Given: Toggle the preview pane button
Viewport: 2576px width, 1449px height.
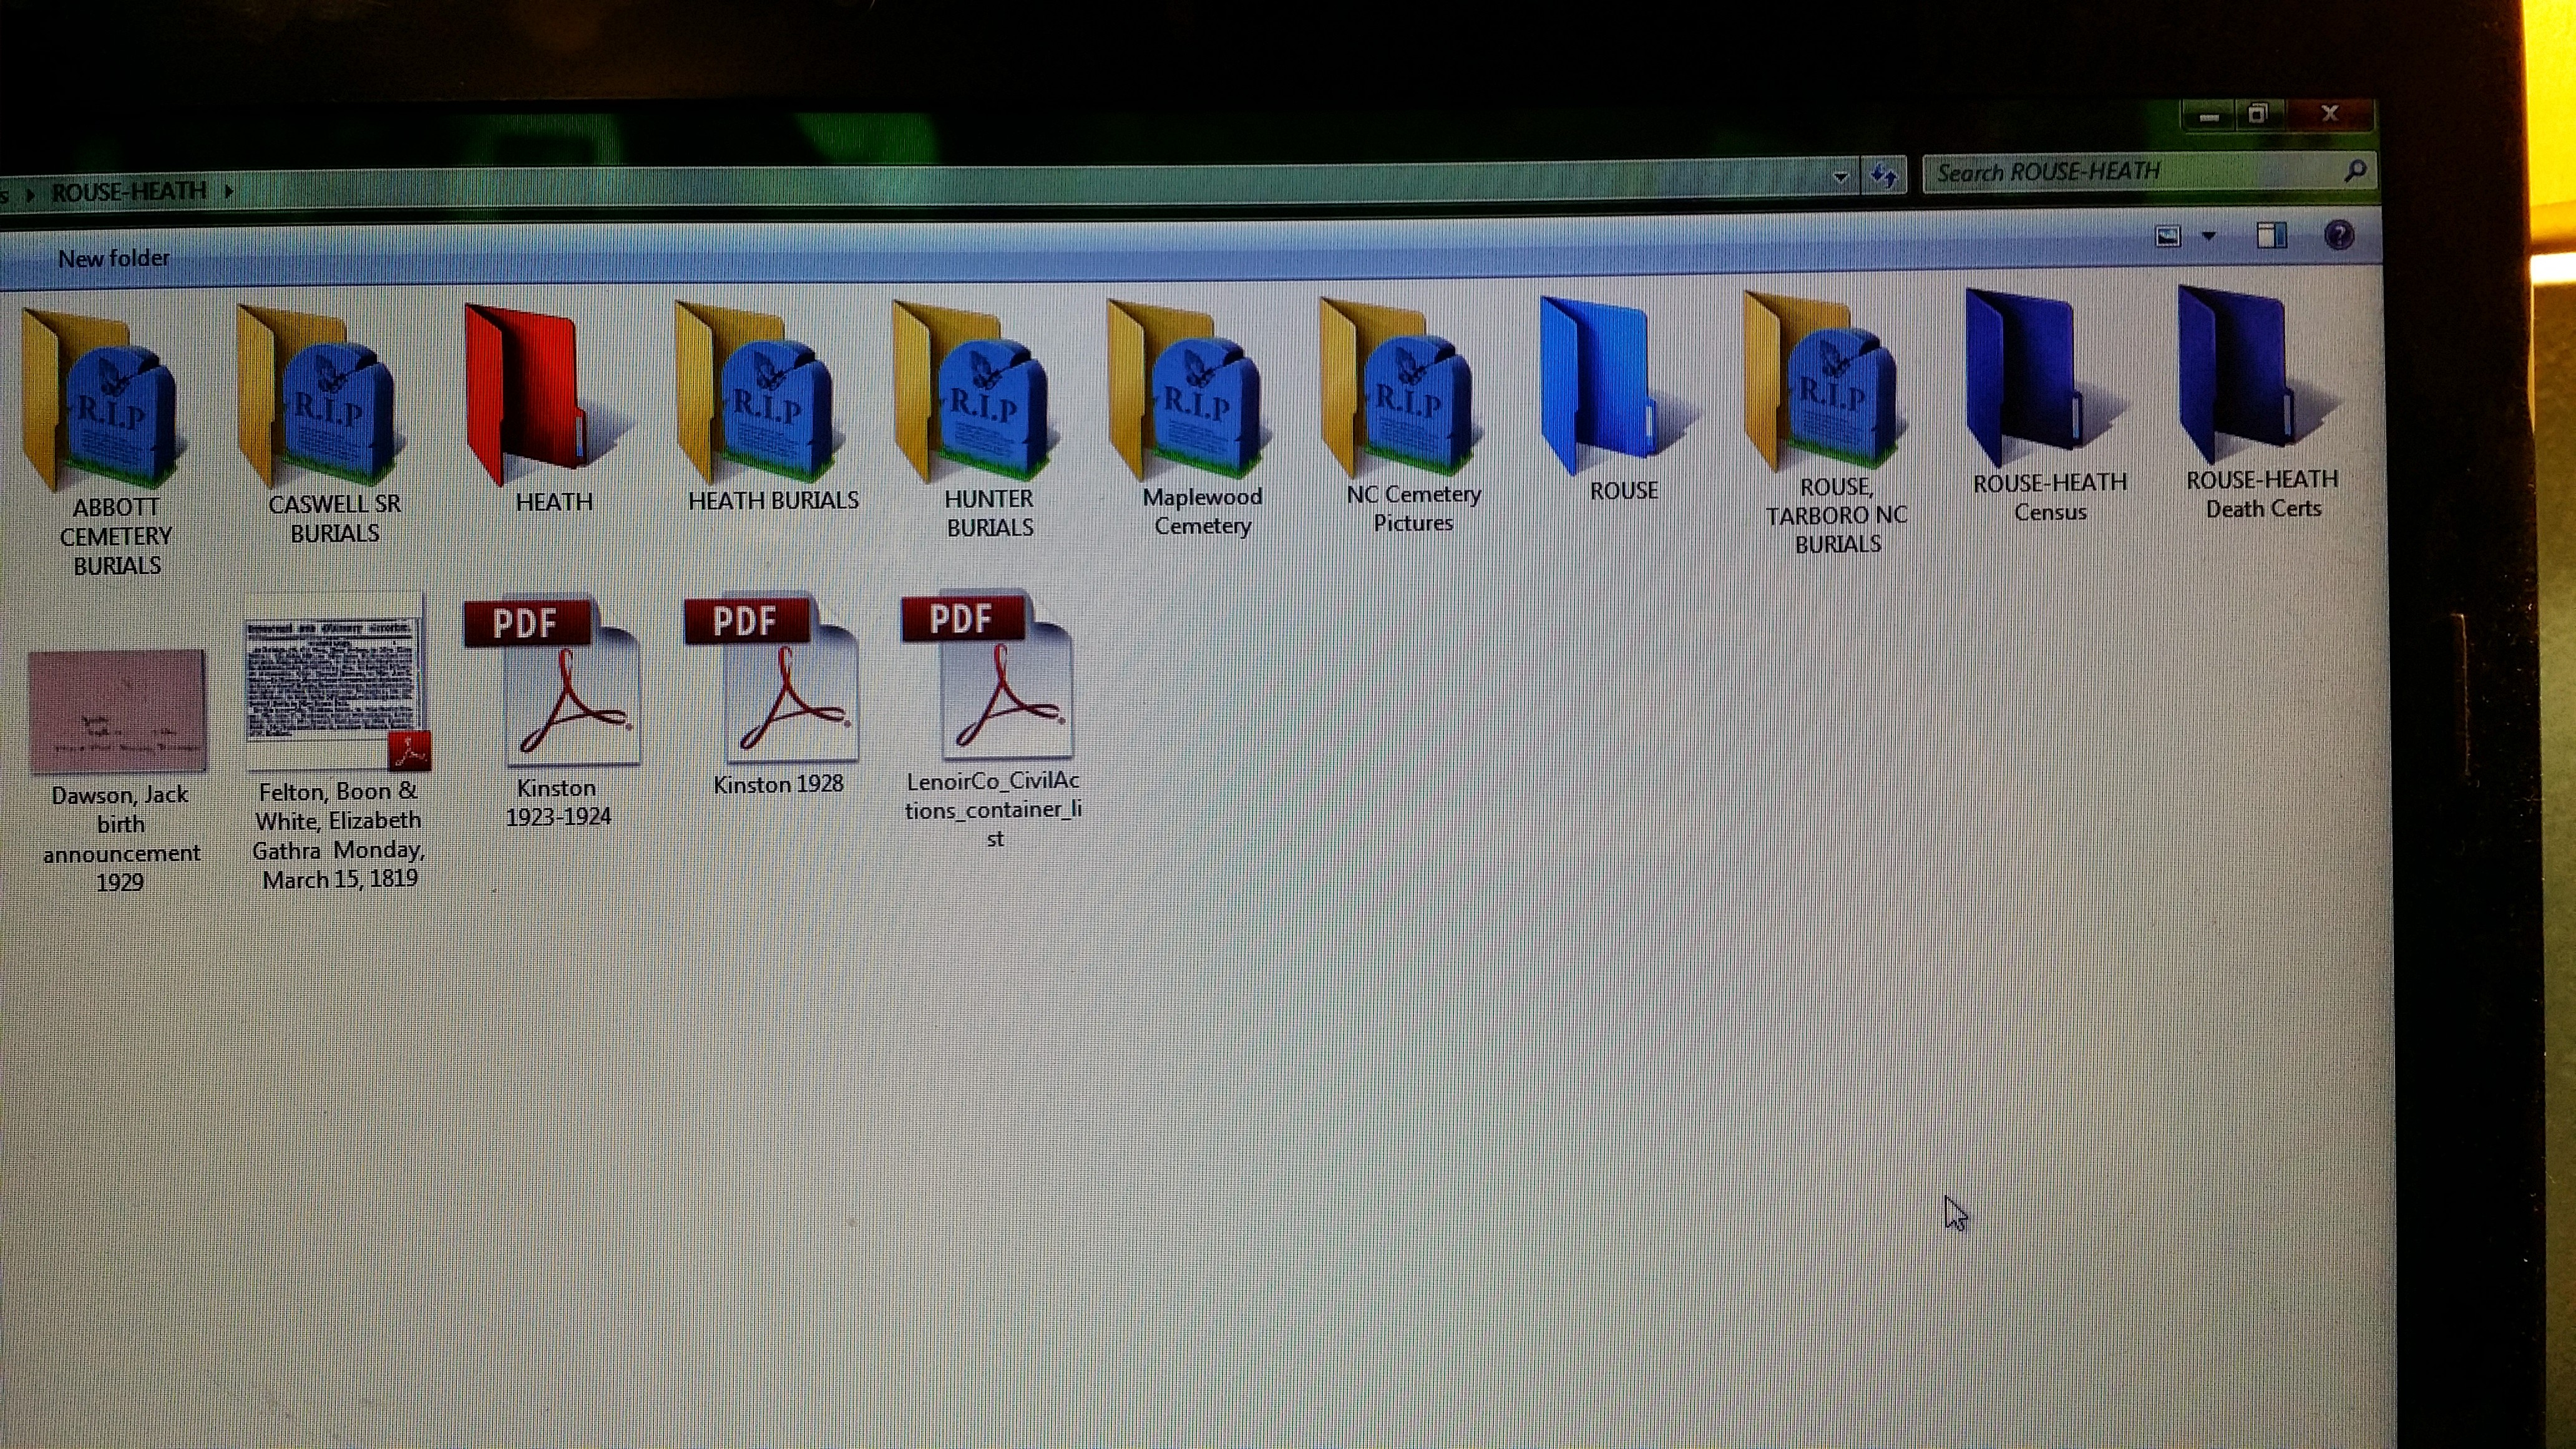Looking at the screenshot, I should (x=2271, y=236).
